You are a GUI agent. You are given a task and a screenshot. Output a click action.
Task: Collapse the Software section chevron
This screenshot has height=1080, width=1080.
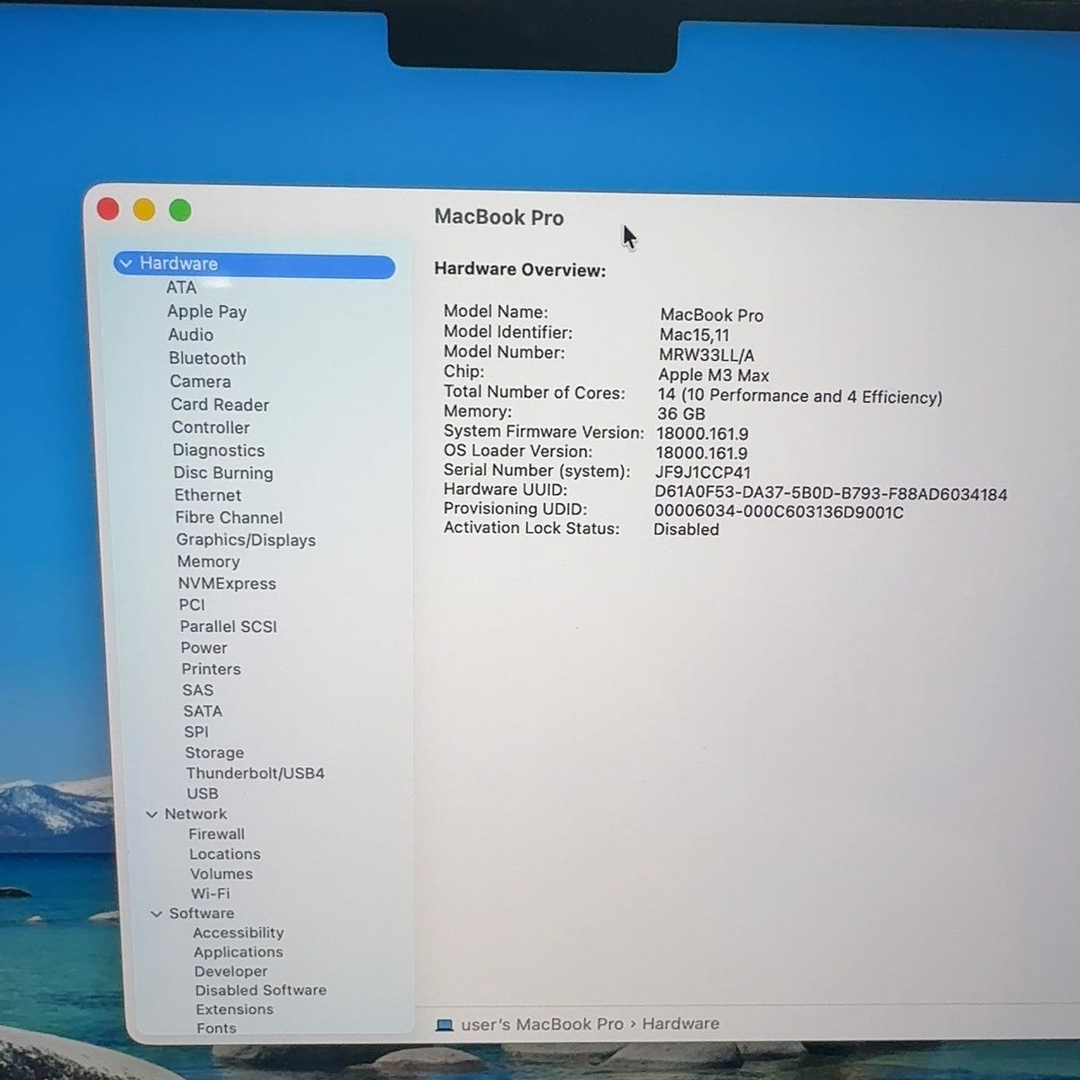click(157, 913)
